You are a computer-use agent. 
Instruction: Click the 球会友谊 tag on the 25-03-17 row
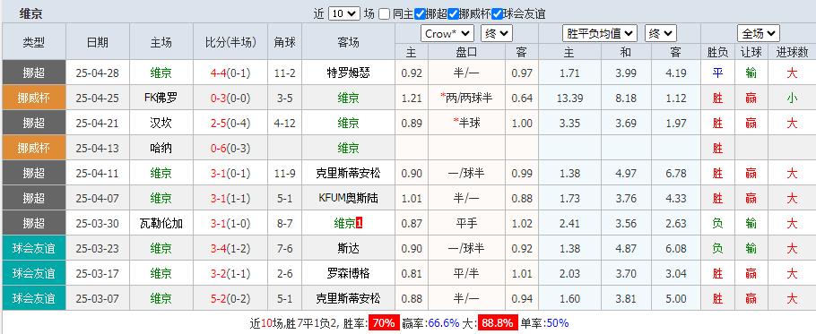pyautogui.click(x=34, y=273)
